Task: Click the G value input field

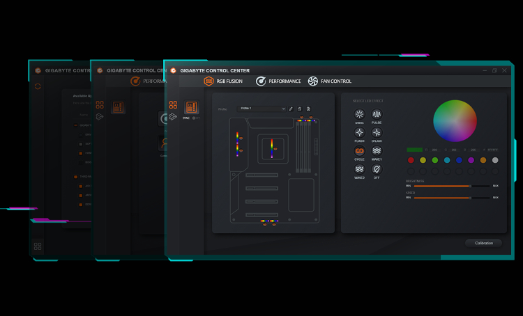Action: 454,150
